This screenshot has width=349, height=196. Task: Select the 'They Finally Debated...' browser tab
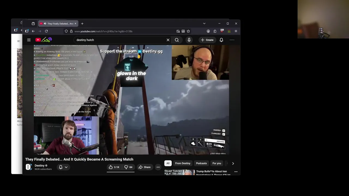point(58,24)
